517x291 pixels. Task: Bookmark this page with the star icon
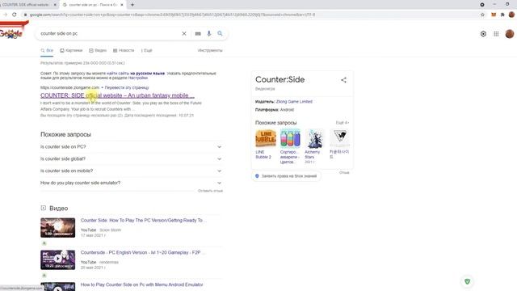pos(483,15)
